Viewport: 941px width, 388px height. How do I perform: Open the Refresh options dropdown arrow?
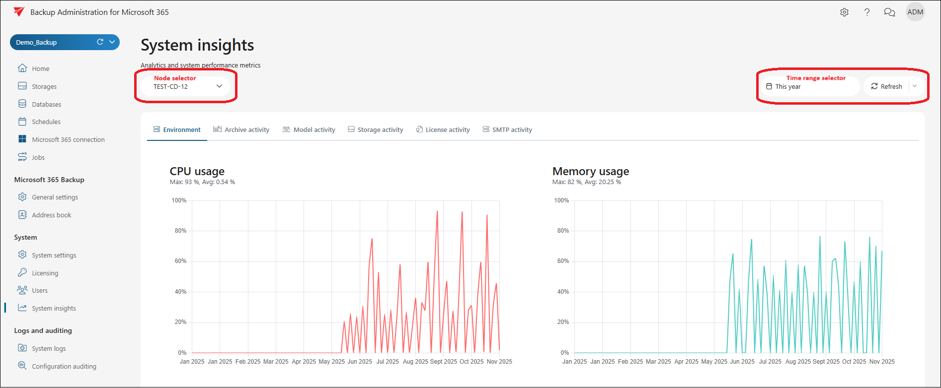pyautogui.click(x=915, y=86)
